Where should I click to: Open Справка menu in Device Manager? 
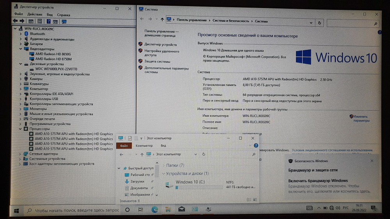pyautogui.click(x=64, y=15)
